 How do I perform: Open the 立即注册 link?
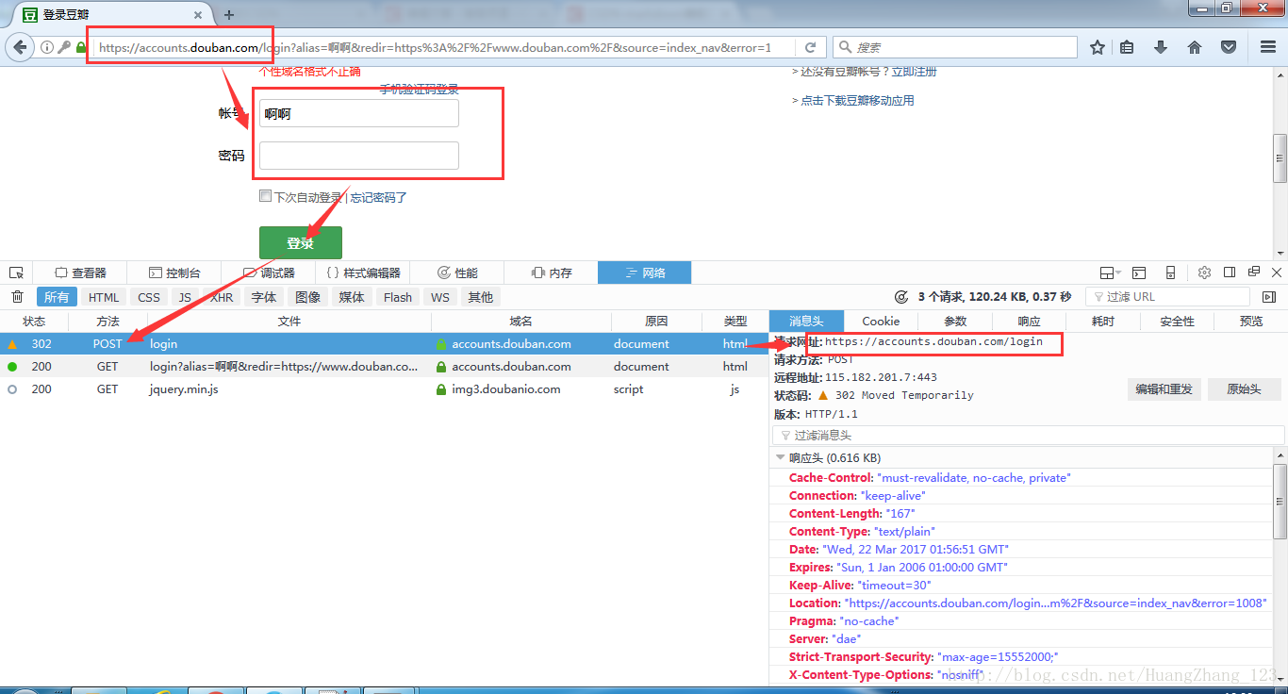pos(914,71)
